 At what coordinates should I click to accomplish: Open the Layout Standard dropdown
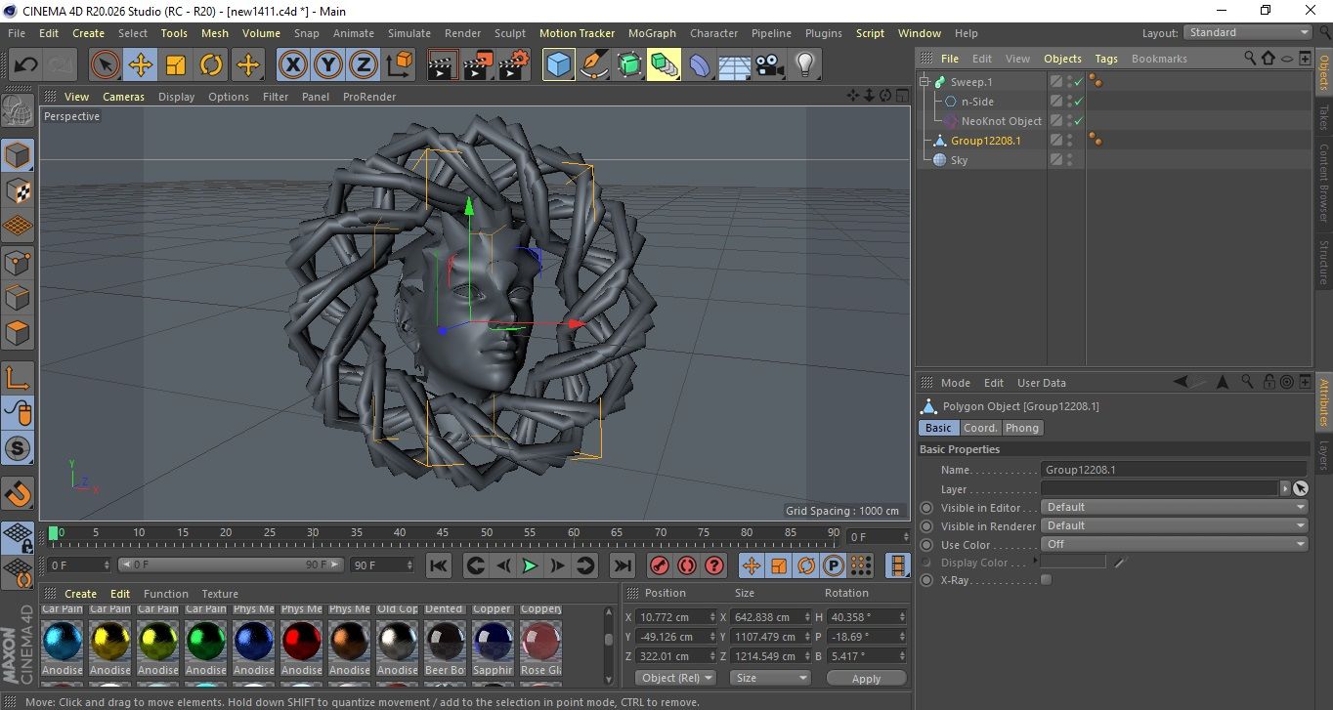tap(1248, 32)
